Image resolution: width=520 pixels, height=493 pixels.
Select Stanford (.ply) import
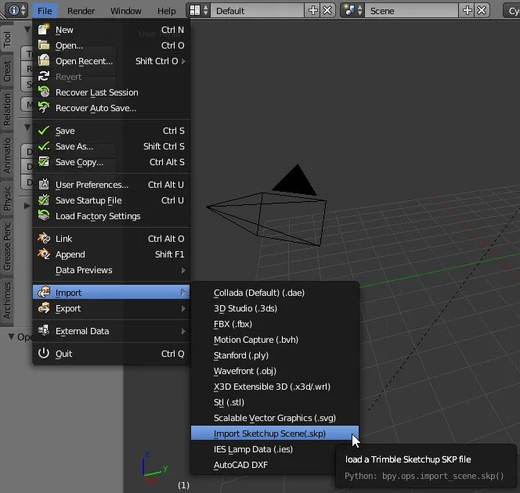coord(275,355)
